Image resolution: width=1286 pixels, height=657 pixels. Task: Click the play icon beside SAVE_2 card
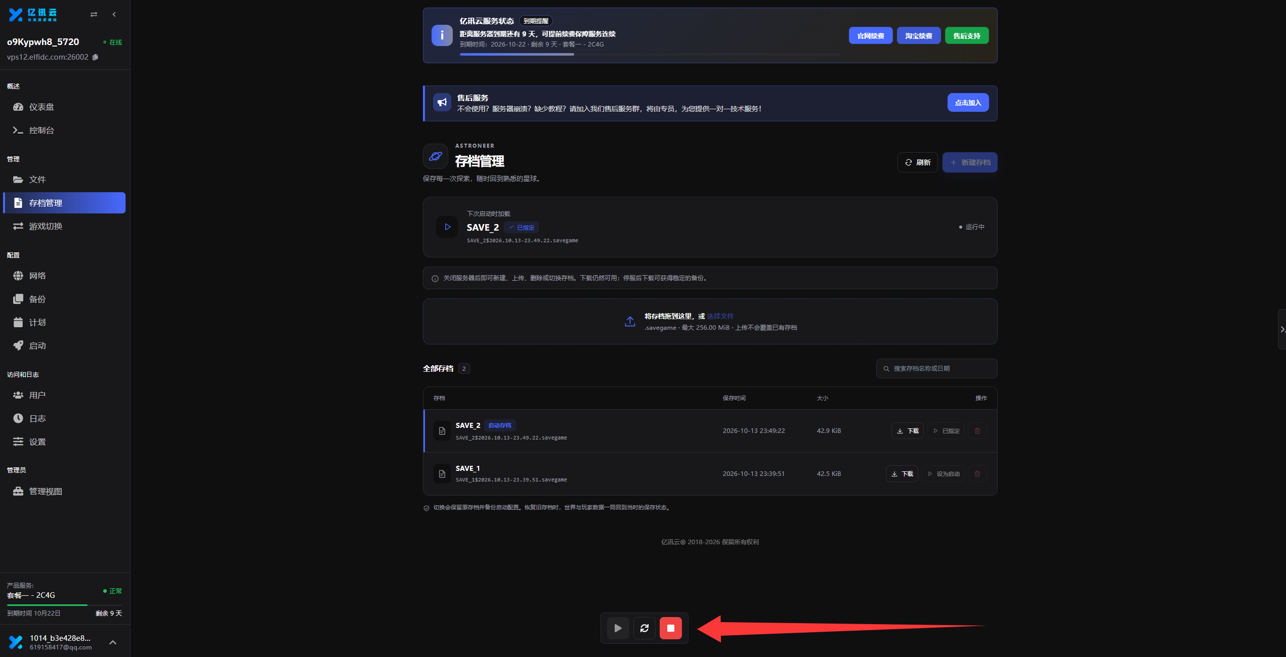447,227
